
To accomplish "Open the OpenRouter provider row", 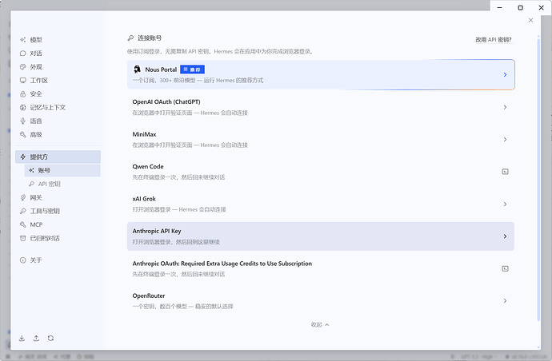I will 321,301.
